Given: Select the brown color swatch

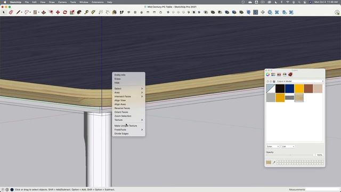Looking at the screenshot, I should pyautogui.click(x=308, y=89).
